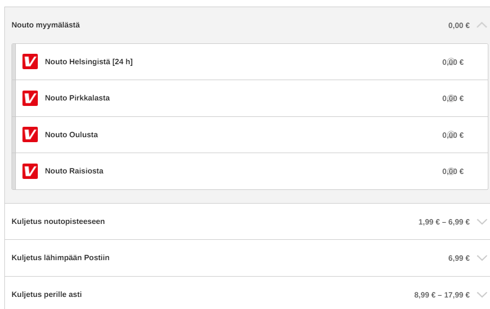Click the Nouto Raisiosta option text
The width and height of the screenshot is (490, 309).
[74, 171]
